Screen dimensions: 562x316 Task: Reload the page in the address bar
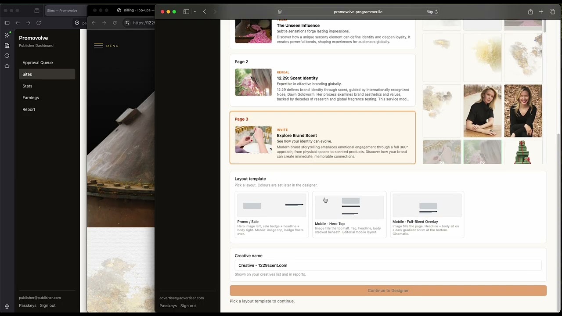[x=436, y=12]
